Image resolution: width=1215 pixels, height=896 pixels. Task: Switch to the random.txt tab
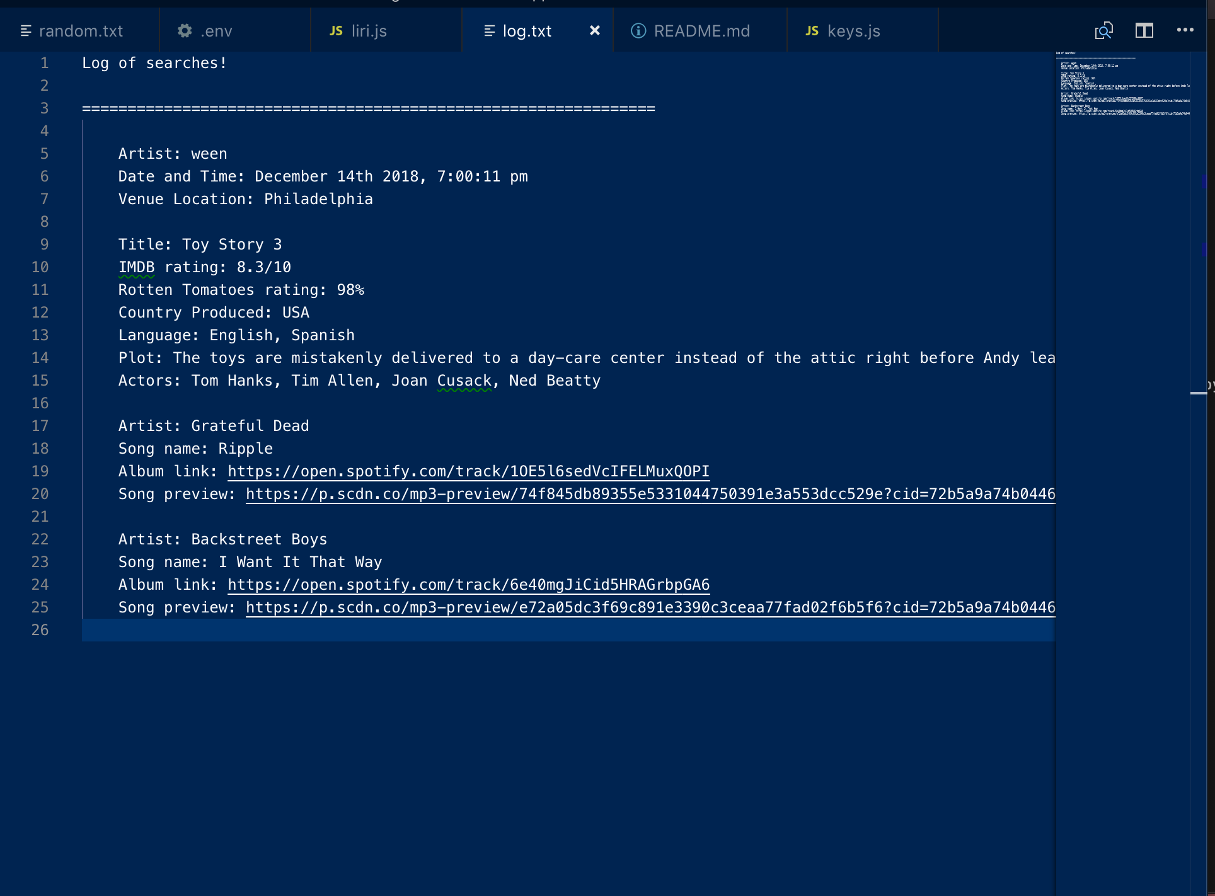click(x=81, y=30)
